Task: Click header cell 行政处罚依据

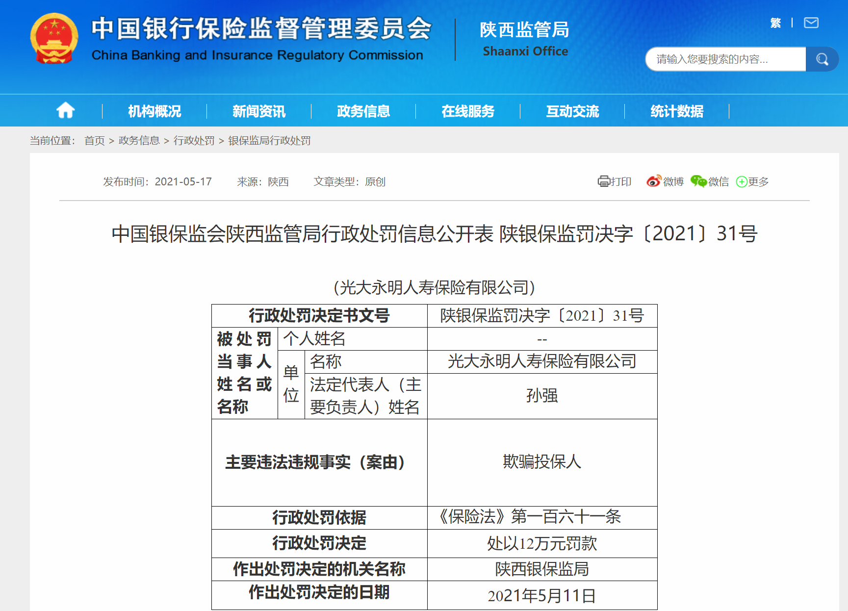Action: (319, 517)
